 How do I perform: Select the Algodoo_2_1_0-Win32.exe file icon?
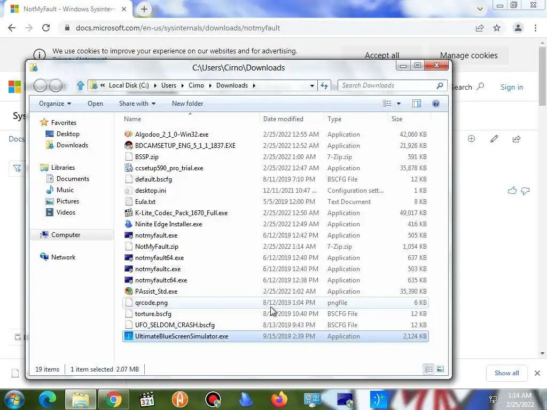128,134
